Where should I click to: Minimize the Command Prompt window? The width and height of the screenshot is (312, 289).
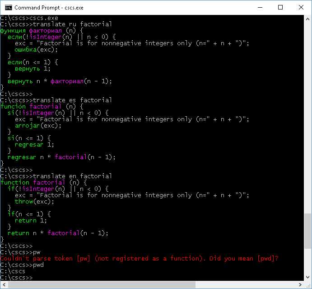click(260, 8)
